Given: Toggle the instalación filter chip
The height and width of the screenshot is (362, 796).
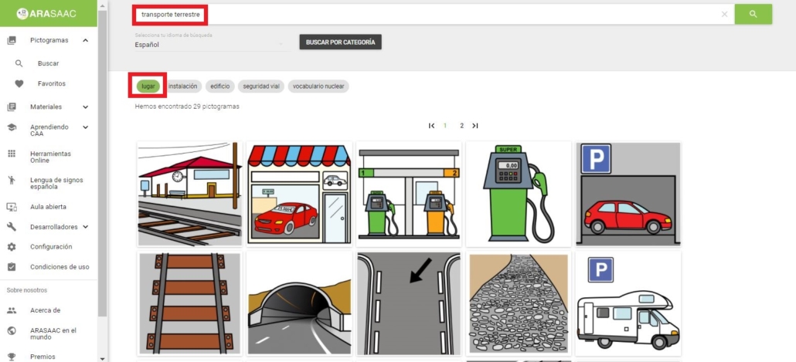Looking at the screenshot, I should pyautogui.click(x=182, y=86).
